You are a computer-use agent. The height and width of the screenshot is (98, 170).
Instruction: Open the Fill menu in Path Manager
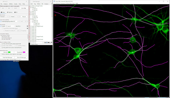(42, 4)
